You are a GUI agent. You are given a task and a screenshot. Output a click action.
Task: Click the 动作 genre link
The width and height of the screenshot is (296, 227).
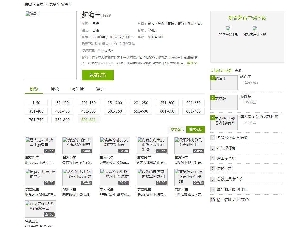(151, 24)
